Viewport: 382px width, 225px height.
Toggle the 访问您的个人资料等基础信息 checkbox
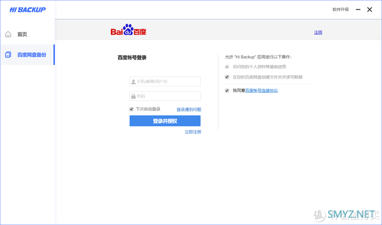click(227, 67)
